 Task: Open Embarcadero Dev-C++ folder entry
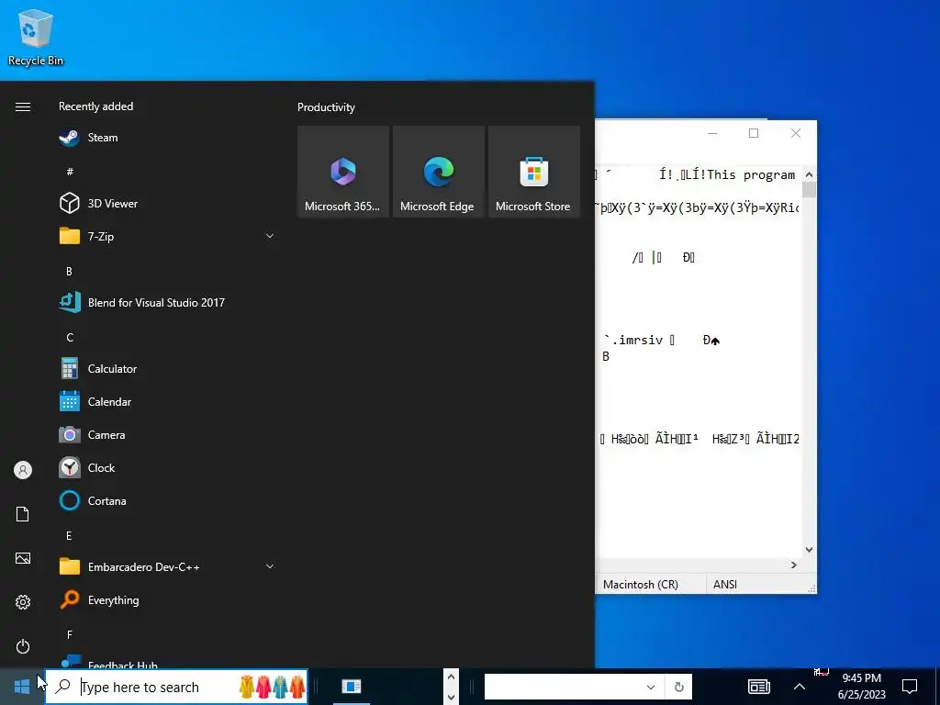166,566
